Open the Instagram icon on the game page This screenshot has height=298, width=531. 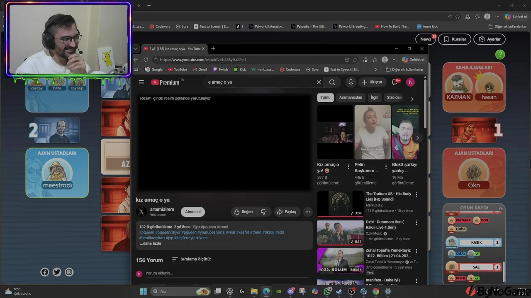coord(69,272)
